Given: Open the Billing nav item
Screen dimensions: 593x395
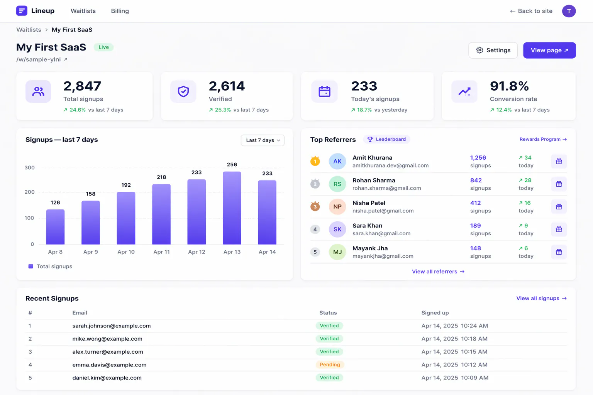Looking at the screenshot, I should pyautogui.click(x=120, y=11).
